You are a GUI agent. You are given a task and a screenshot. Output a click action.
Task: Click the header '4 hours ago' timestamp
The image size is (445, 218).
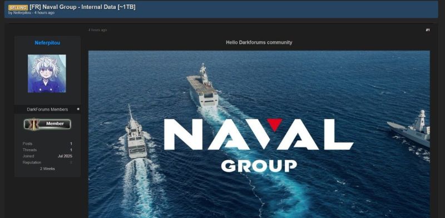tap(44, 13)
